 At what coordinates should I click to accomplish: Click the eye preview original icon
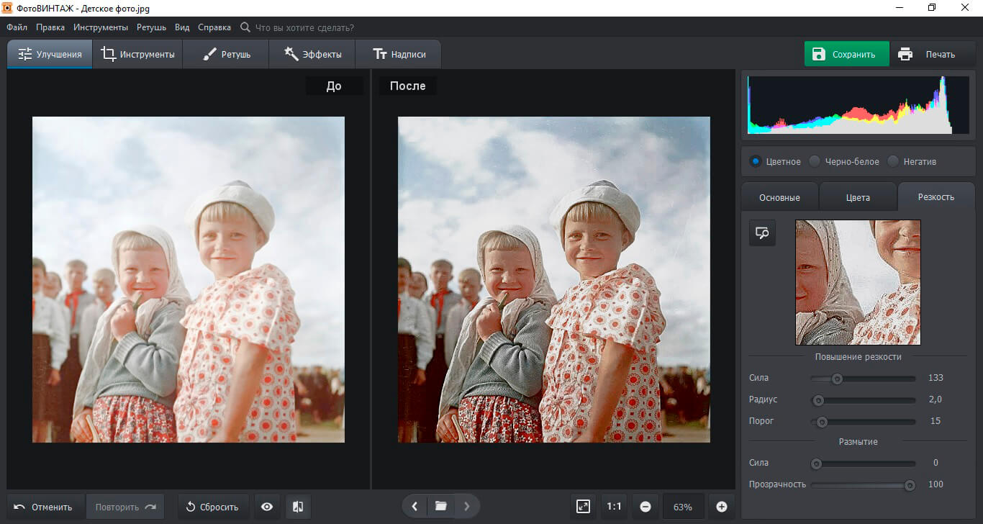267,507
